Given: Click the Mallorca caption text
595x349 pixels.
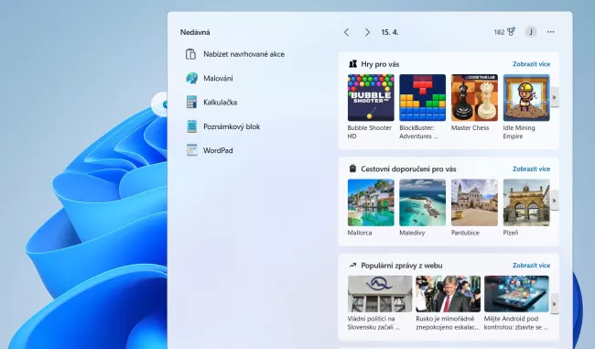Looking at the screenshot, I should coord(360,233).
